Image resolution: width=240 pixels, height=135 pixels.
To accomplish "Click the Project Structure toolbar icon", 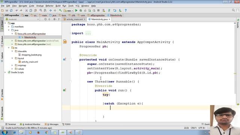I will coord(115,10).
